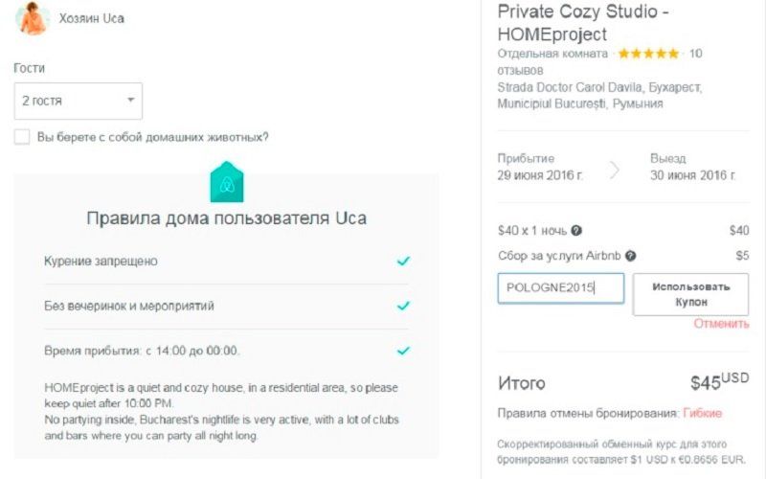Click the Airbnb house logo icon
The height and width of the screenshot is (479, 766).
click(x=227, y=182)
